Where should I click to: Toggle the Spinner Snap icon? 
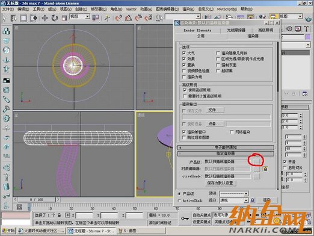click(149, 18)
